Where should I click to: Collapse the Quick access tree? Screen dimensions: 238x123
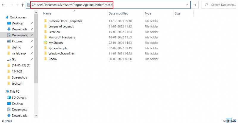tap(2, 17)
